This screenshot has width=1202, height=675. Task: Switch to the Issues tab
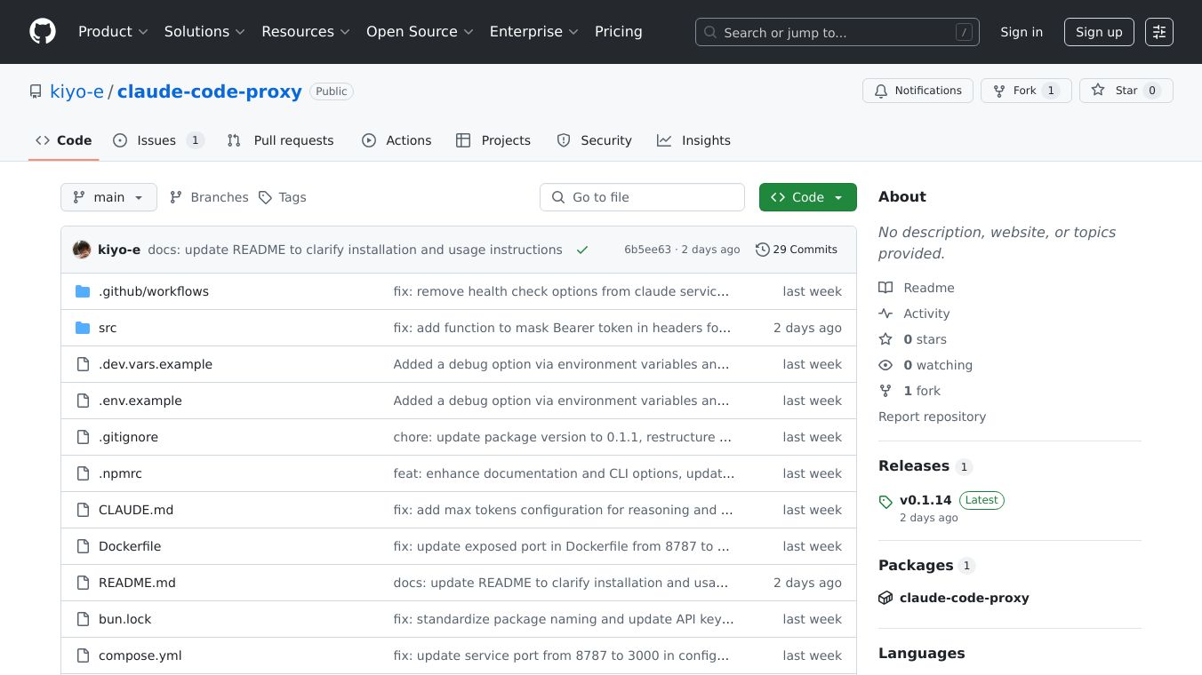[x=158, y=140]
